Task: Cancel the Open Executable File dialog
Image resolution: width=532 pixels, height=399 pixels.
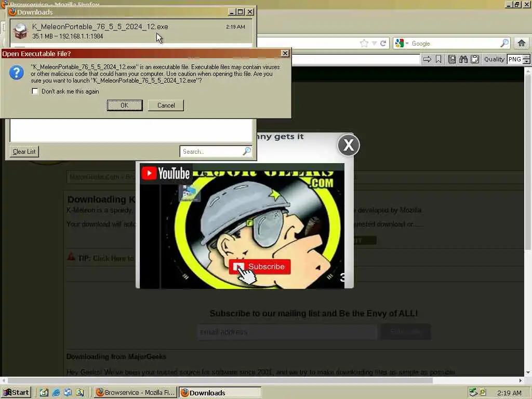Action: point(166,105)
